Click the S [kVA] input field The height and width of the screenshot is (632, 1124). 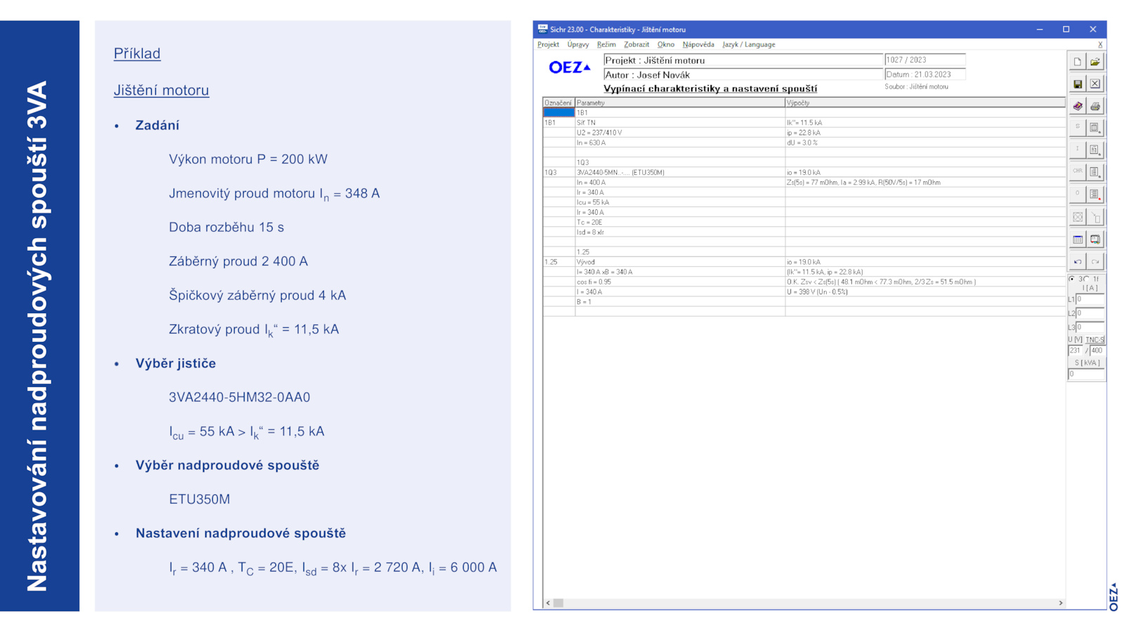point(1087,374)
